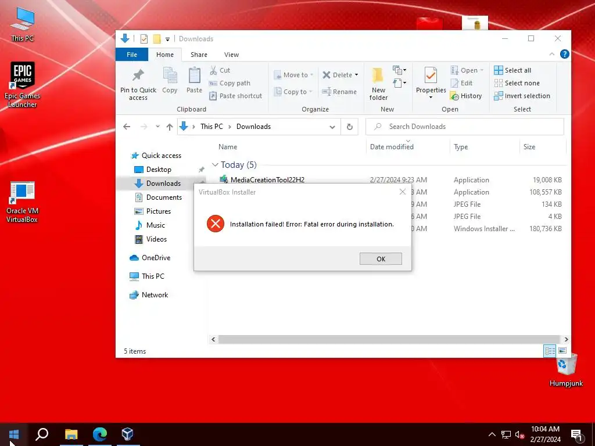
Task: Go Up one folder level
Action: pyautogui.click(x=170, y=127)
